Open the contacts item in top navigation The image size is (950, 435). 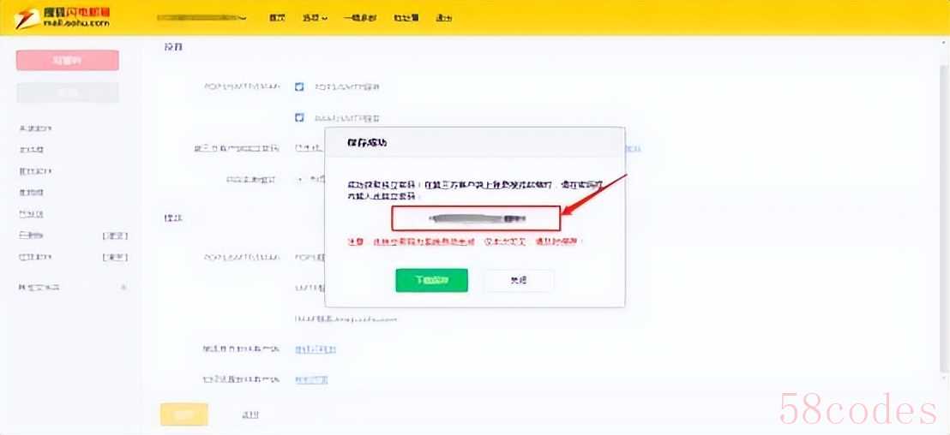[406, 18]
